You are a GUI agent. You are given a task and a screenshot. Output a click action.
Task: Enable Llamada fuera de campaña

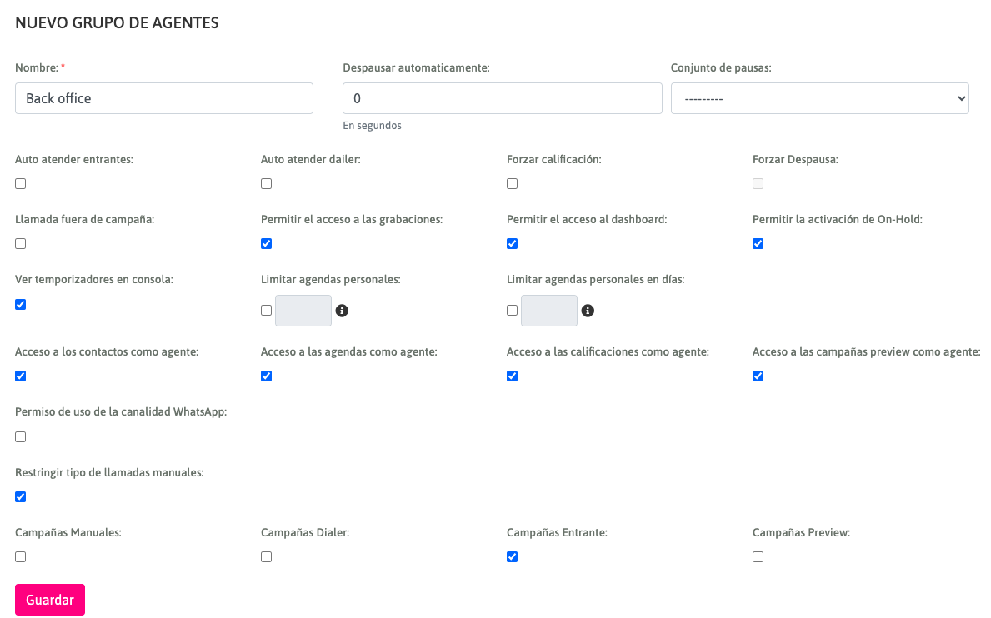click(21, 244)
